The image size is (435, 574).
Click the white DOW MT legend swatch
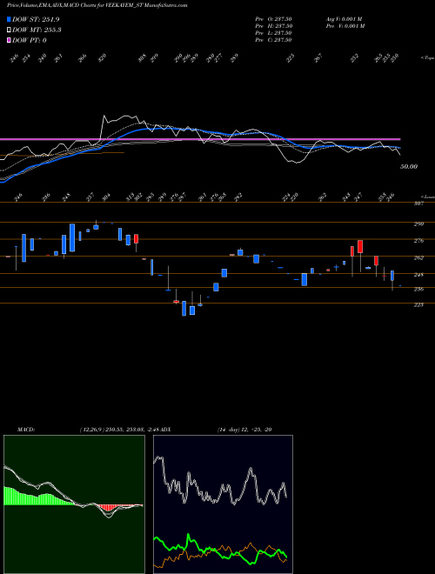[9, 30]
